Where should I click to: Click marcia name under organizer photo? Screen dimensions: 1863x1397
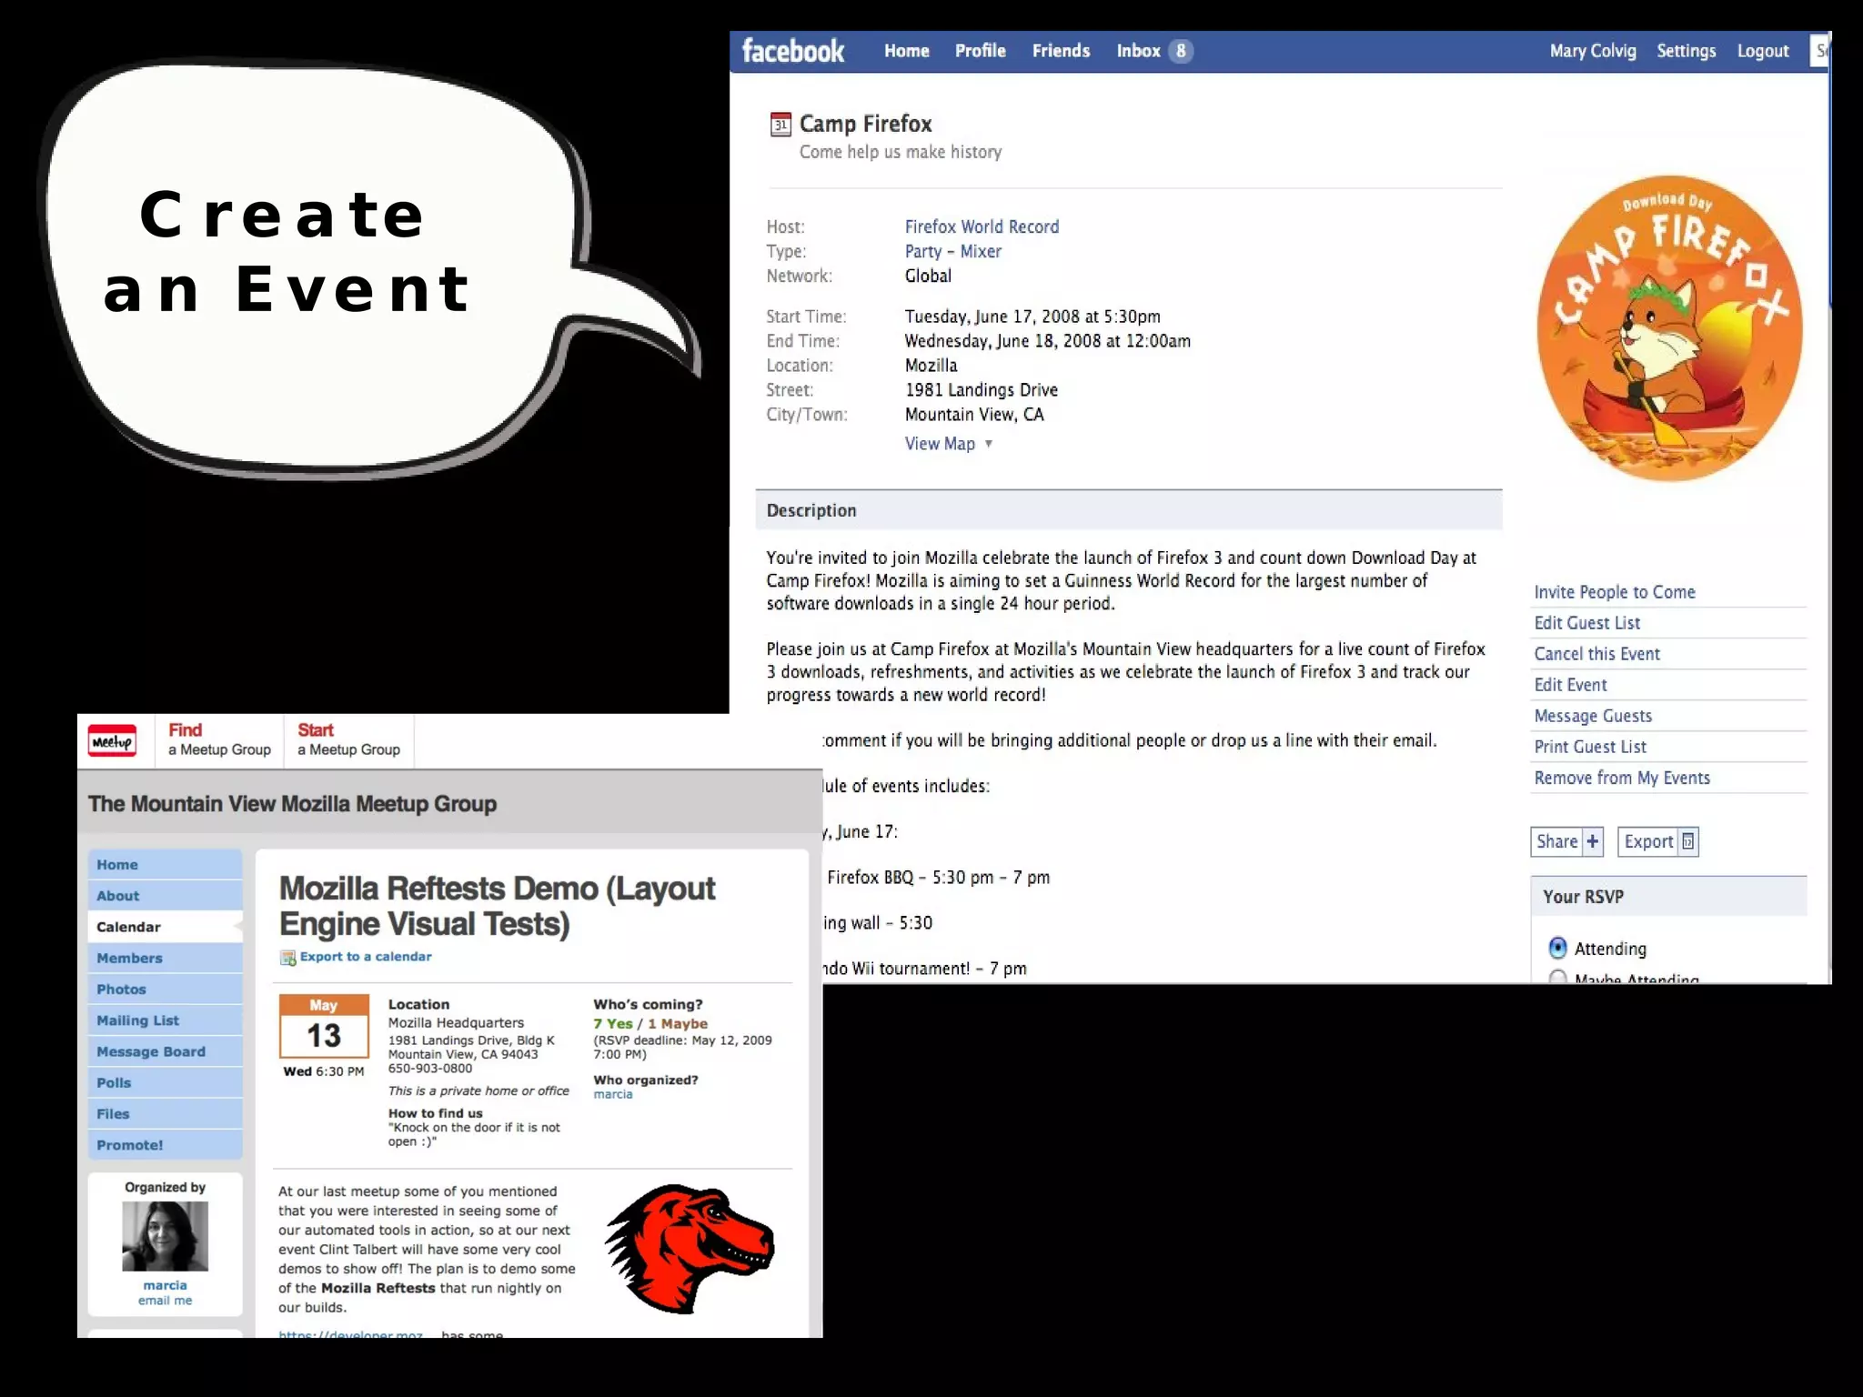pyautogui.click(x=165, y=1285)
